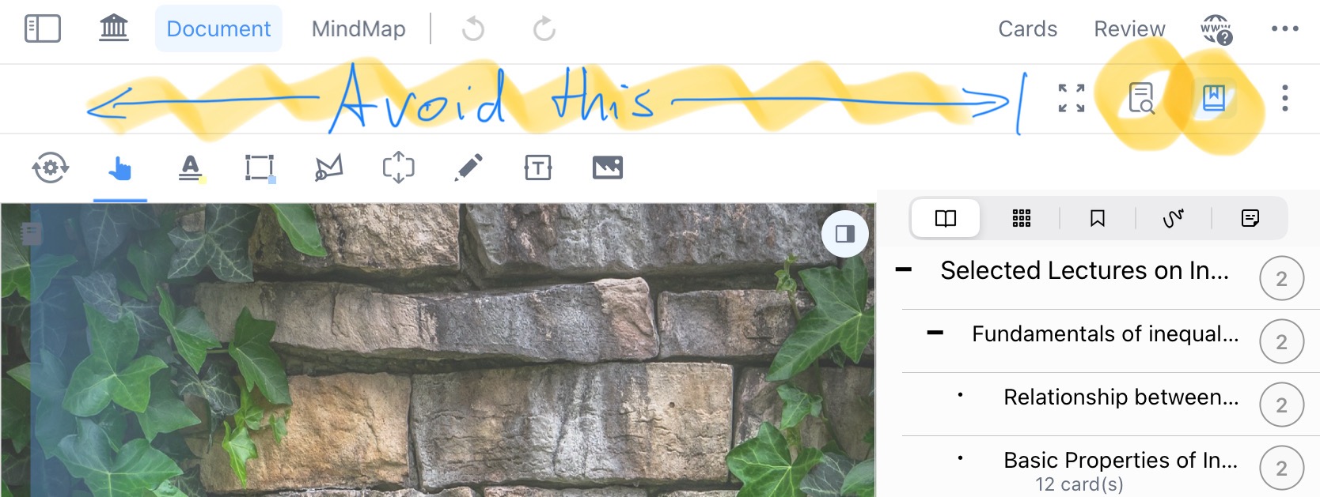Viewport: 1320px width, 497px height.
Task: Open the Review section
Action: click(1129, 28)
